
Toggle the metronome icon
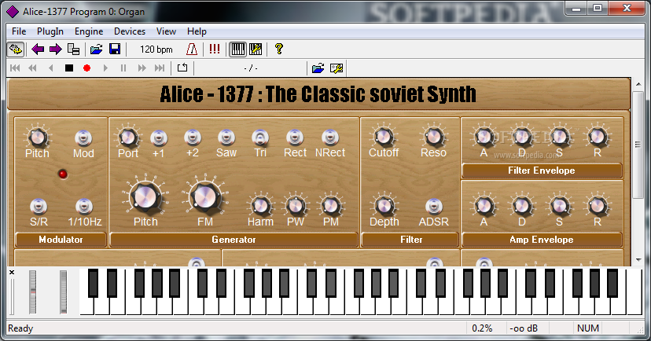[x=191, y=49]
